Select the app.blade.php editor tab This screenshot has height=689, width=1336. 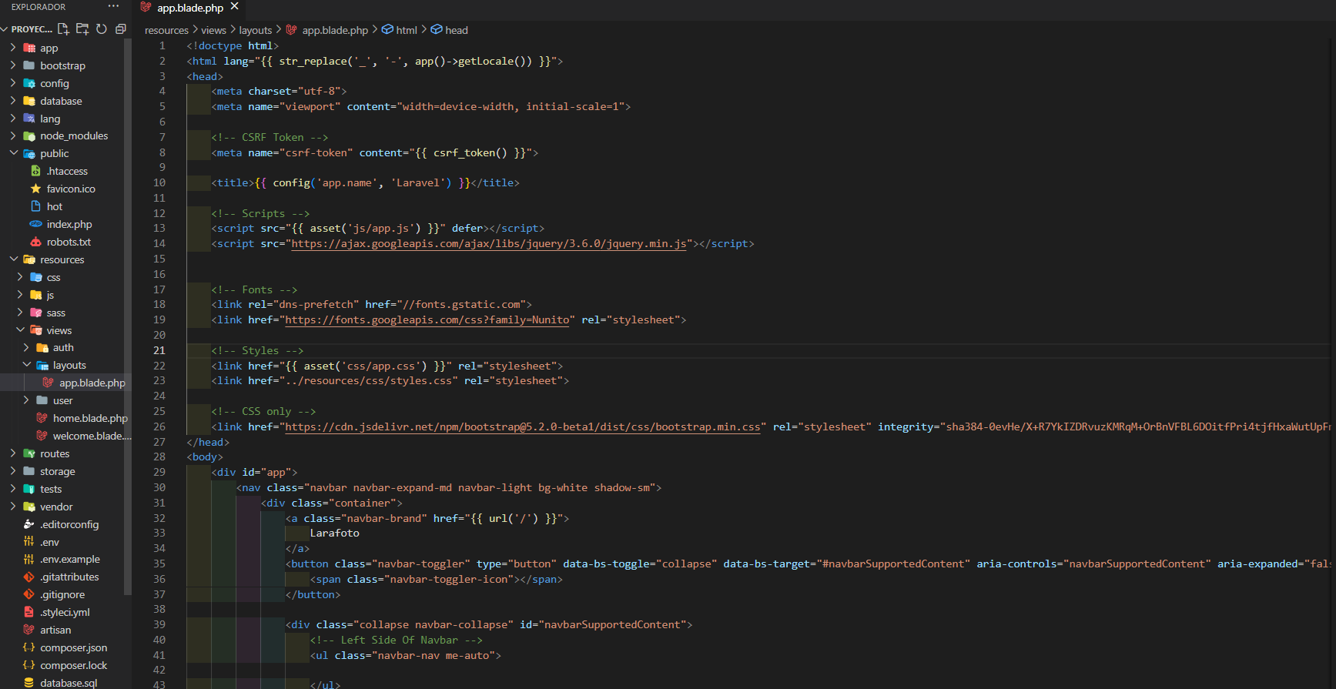point(189,8)
